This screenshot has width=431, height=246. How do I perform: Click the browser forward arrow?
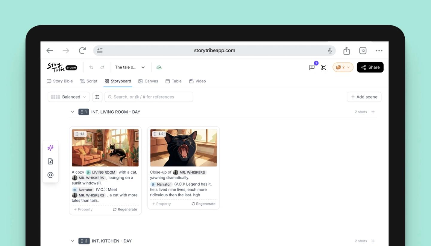point(66,51)
